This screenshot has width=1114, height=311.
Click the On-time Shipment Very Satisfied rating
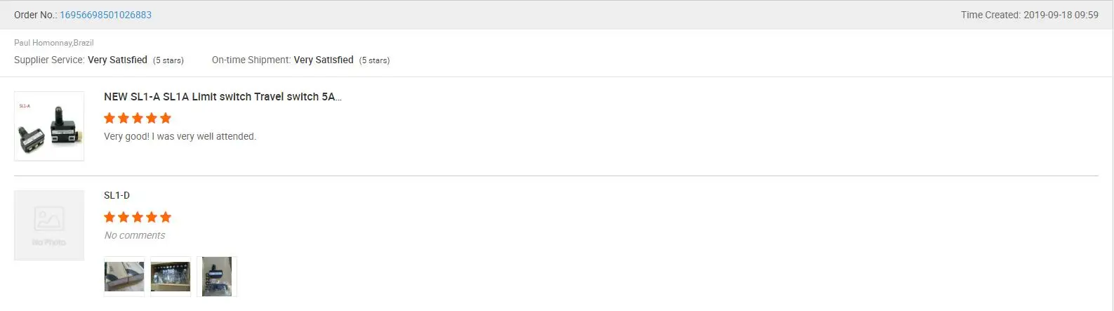coord(324,60)
